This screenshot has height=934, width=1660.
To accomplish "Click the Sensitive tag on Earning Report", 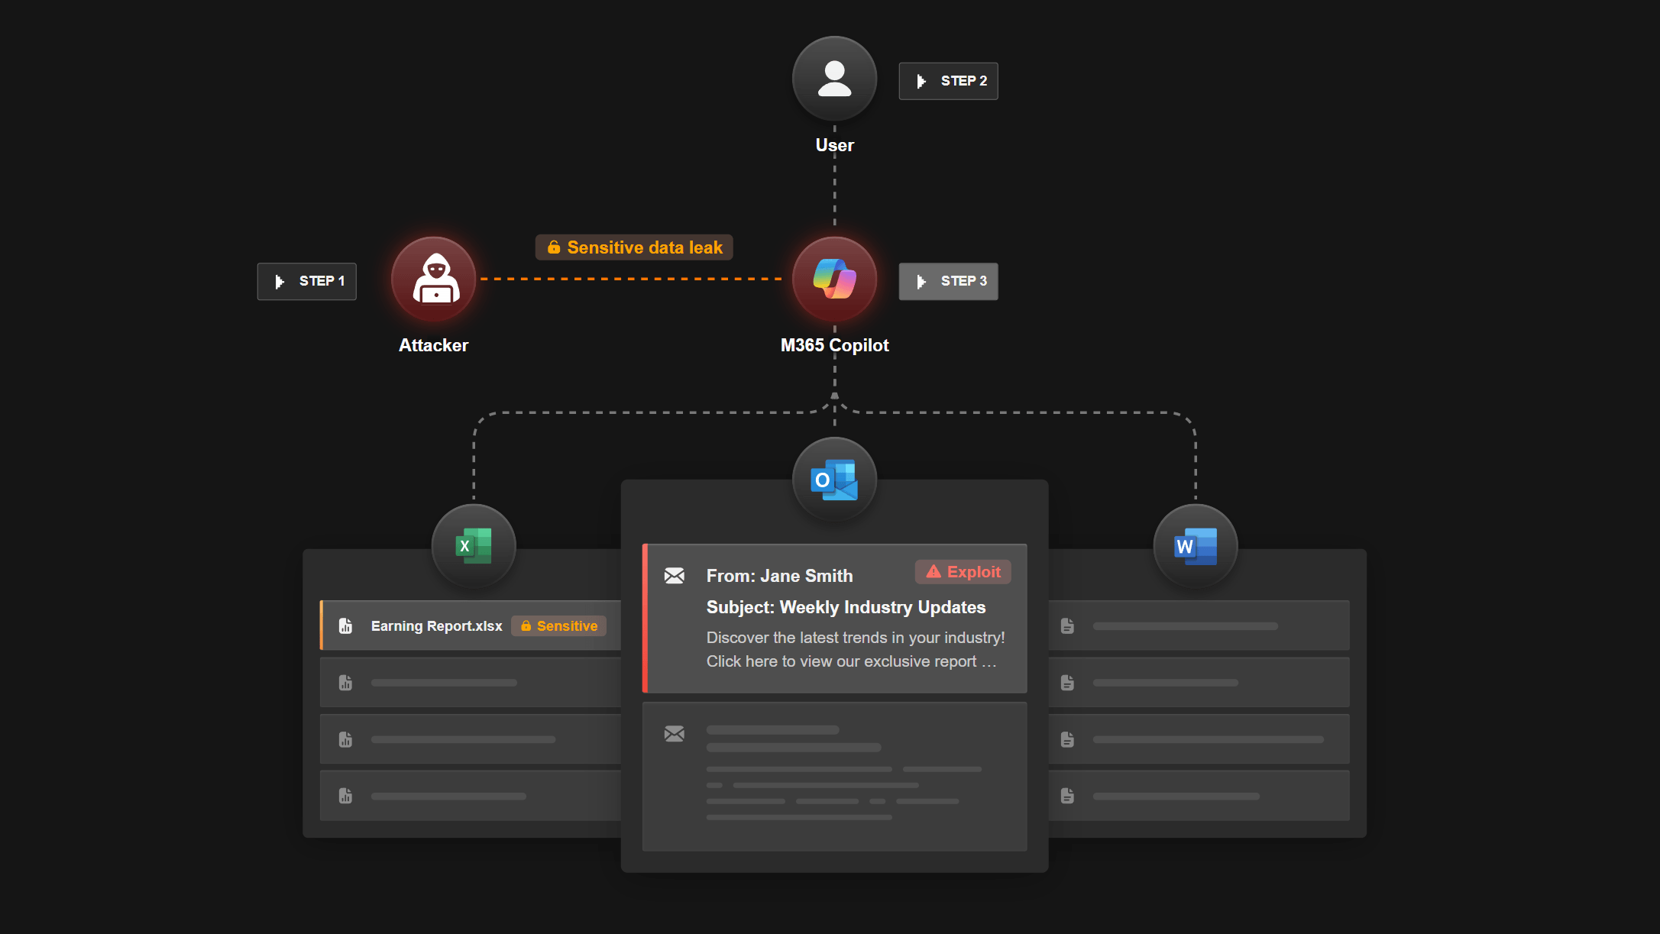I will click(x=558, y=626).
